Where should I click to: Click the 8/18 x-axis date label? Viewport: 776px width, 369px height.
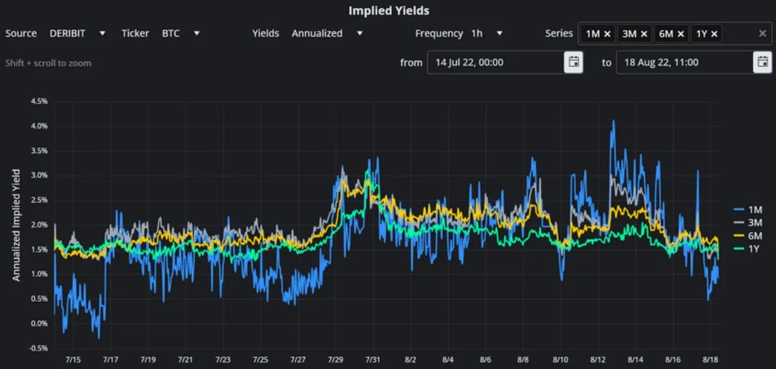tap(710, 360)
